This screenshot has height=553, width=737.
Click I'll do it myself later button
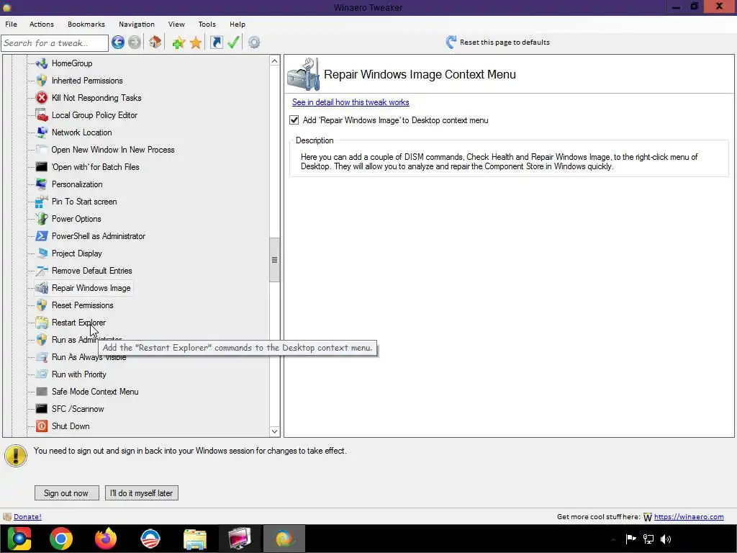pos(142,493)
